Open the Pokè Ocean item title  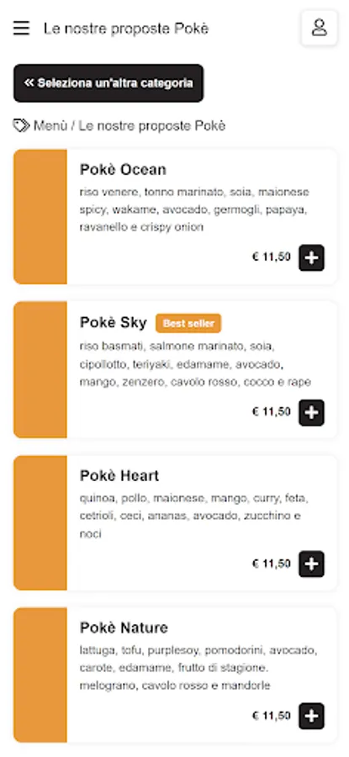pos(123,169)
